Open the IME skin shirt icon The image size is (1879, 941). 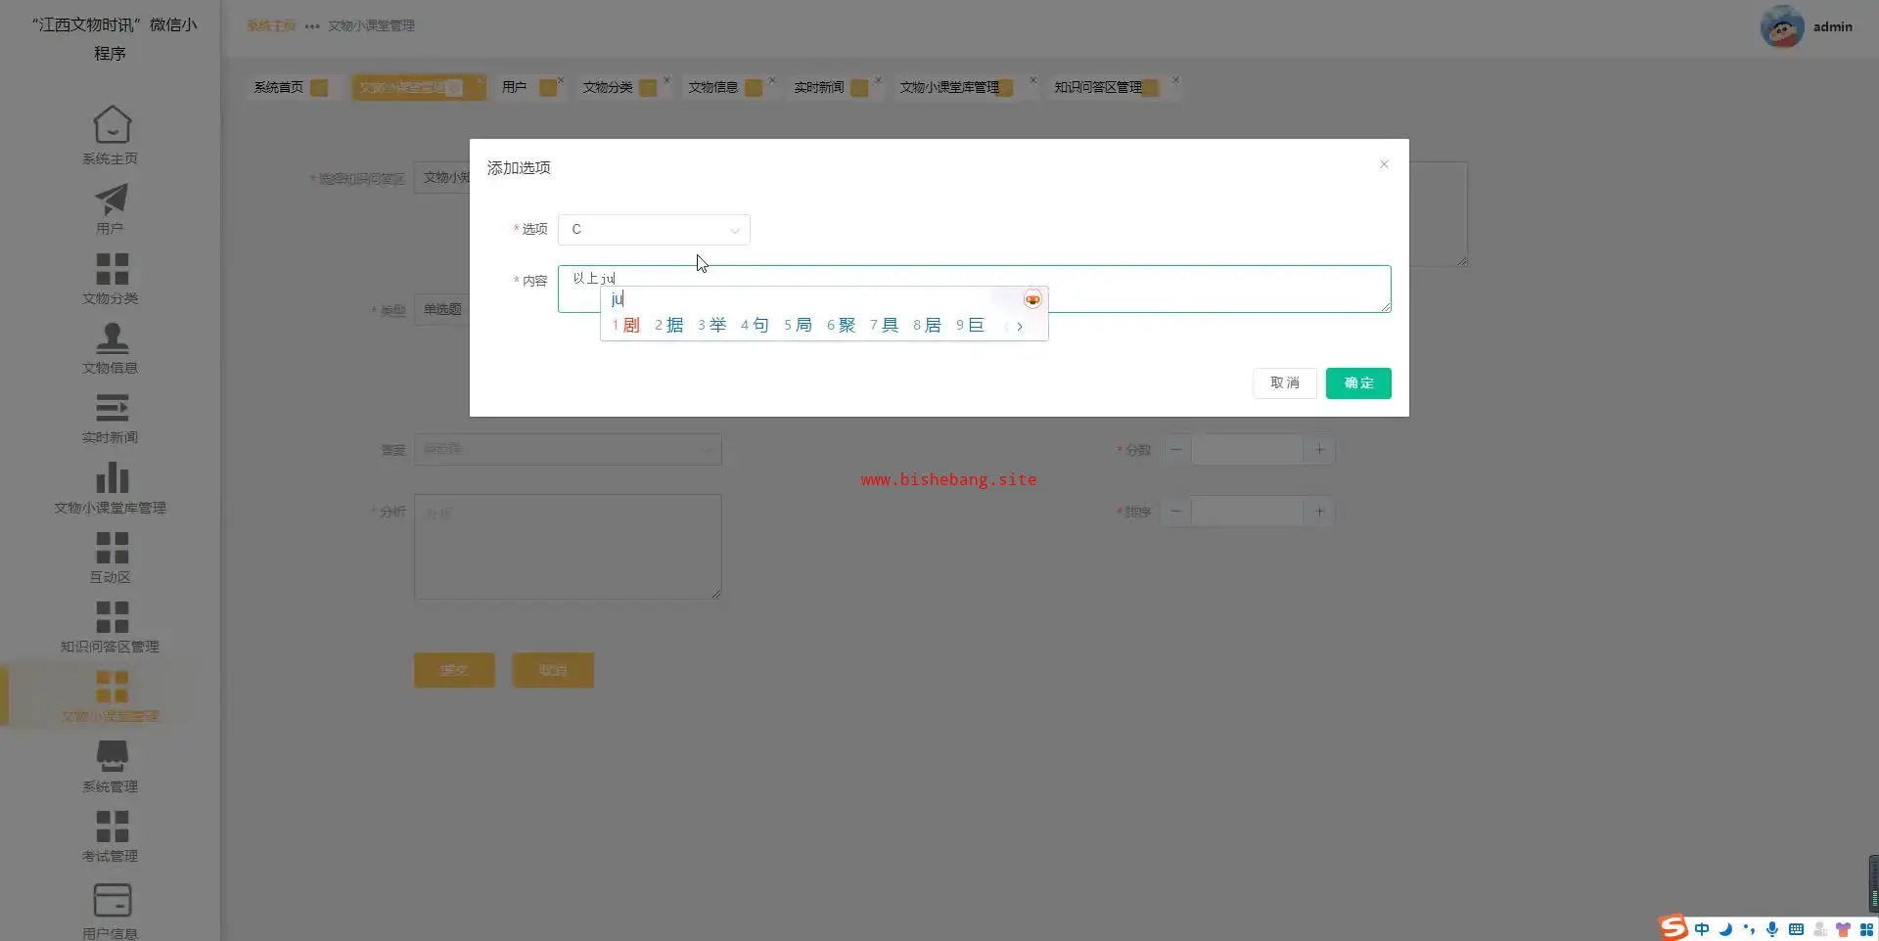(x=1844, y=929)
